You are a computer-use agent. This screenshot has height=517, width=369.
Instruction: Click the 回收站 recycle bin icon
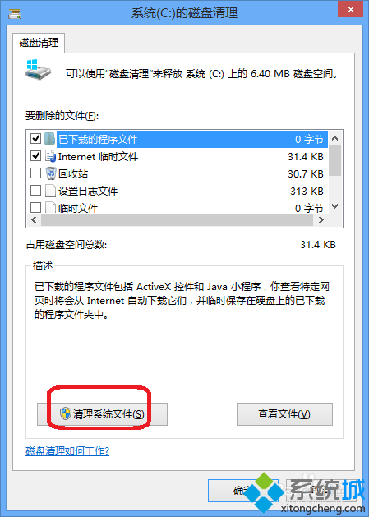click(50, 173)
